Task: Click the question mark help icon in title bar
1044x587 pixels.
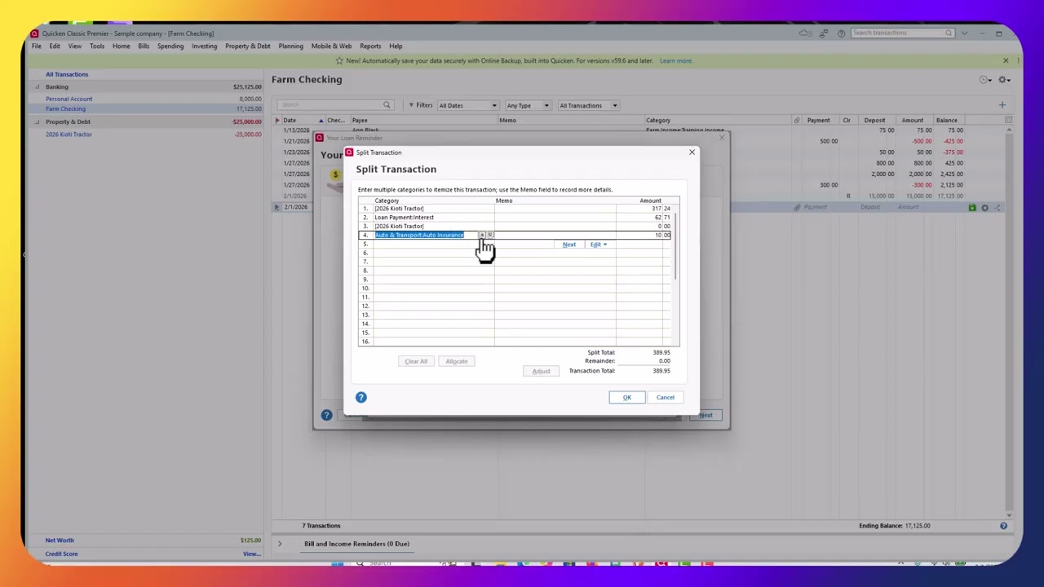Action: 841,33
